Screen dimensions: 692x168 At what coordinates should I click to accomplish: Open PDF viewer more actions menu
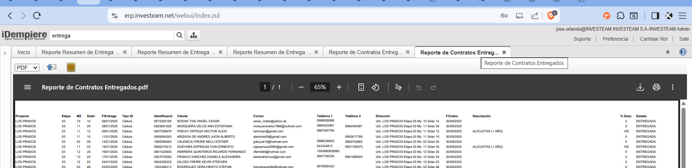click(x=673, y=87)
